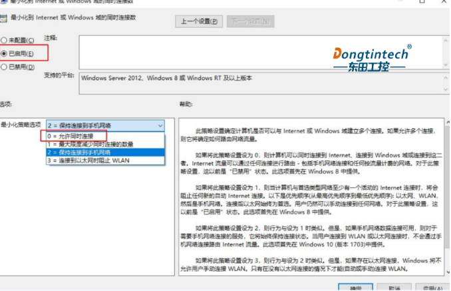Click the help paragraph starting '如果将此策略设置设为 3'
This screenshot has width=451, height=291.
311,264
